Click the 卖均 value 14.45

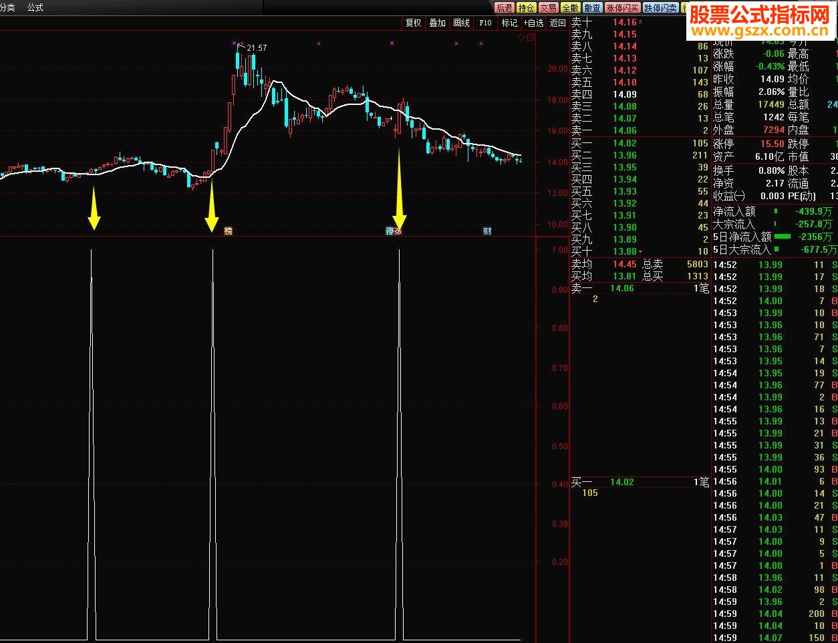click(625, 264)
